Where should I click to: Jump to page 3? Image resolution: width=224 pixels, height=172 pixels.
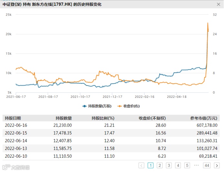pyautogui.click(x=169, y=166)
